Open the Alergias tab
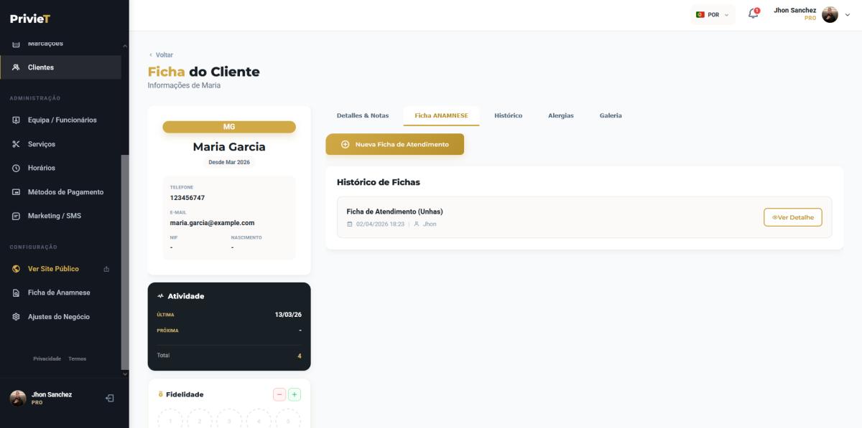862x428 pixels. [560, 115]
